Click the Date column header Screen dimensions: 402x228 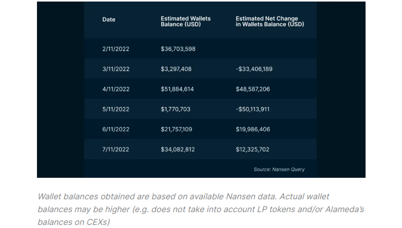(109, 19)
